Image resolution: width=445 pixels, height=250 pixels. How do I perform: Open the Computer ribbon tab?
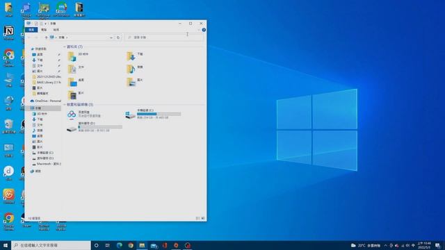coord(44,30)
